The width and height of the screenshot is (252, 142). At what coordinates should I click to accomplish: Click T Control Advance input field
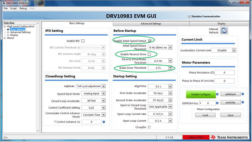(91, 122)
